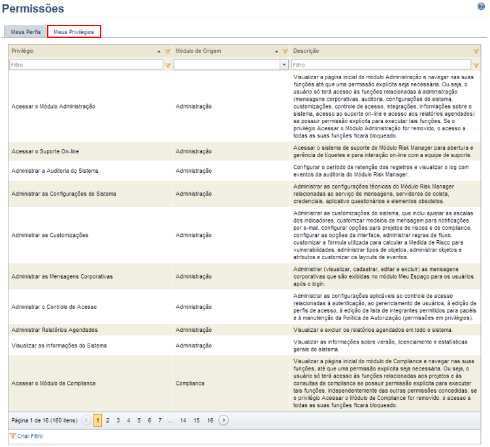Select 'Administrar as Configurações do Sistema' row
This screenshot has width=490, height=447.
(x=245, y=194)
